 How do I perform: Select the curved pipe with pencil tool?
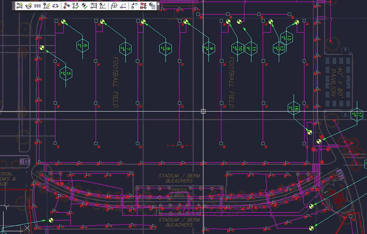tap(29, 6)
